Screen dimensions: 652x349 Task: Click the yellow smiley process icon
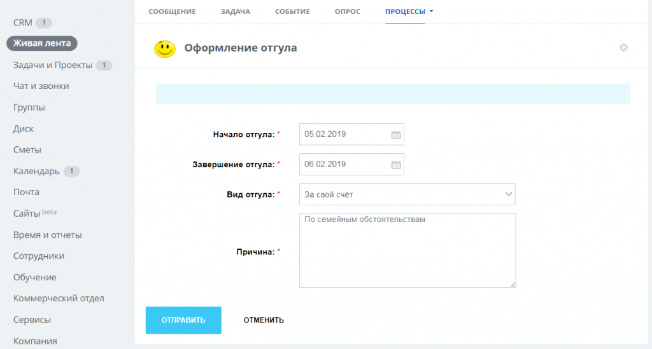[165, 48]
